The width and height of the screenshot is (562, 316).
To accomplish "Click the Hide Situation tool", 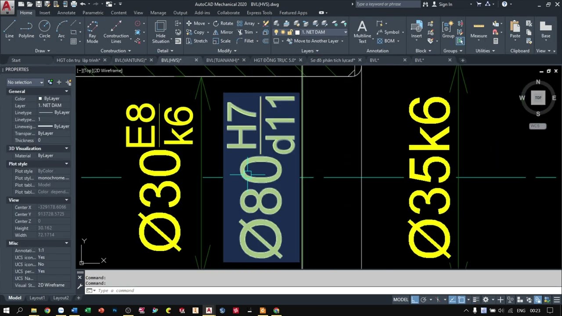I will (x=161, y=32).
